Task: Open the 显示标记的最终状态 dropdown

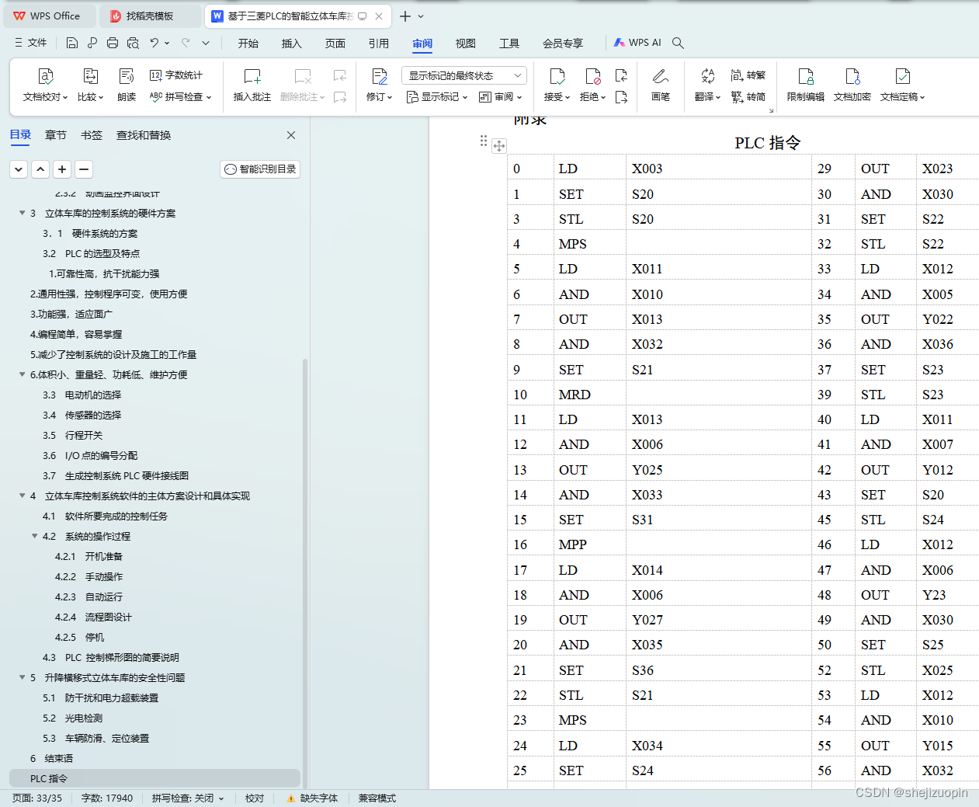Action: (464, 75)
